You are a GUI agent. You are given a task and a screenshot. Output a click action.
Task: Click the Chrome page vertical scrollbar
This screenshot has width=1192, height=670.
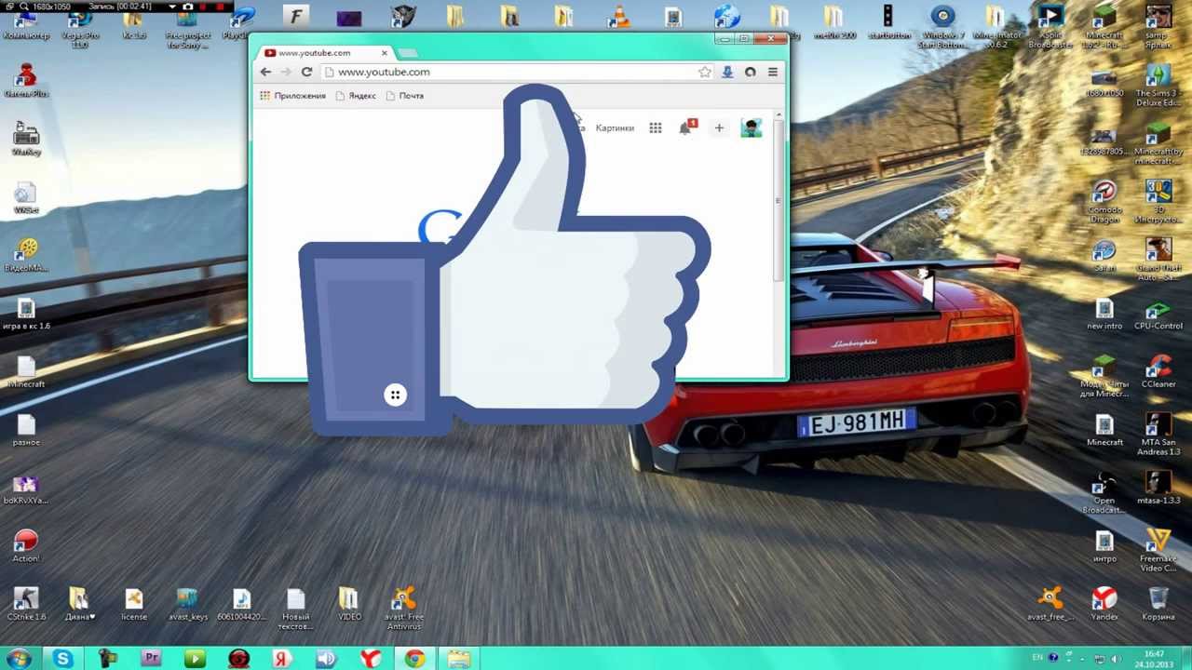coord(779,199)
